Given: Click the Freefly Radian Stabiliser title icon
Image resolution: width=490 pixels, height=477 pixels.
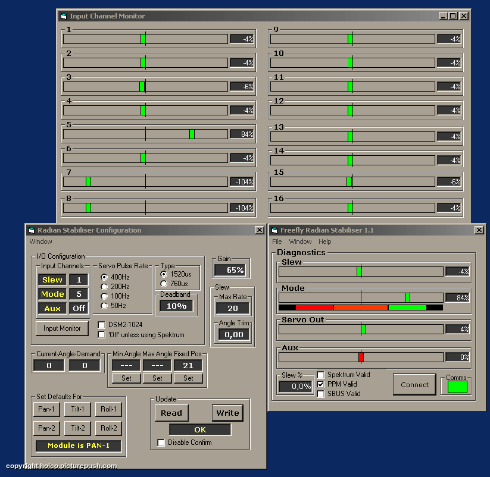Looking at the screenshot, I should coord(274,230).
